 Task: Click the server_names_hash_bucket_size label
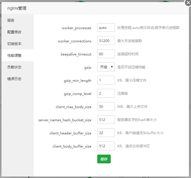click(65, 120)
